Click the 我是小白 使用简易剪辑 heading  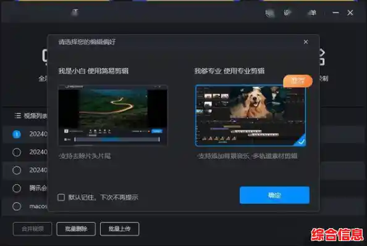tap(93, 71)
